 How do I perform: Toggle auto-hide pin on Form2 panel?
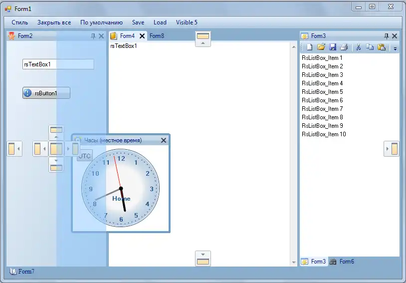tap(93, 36)
